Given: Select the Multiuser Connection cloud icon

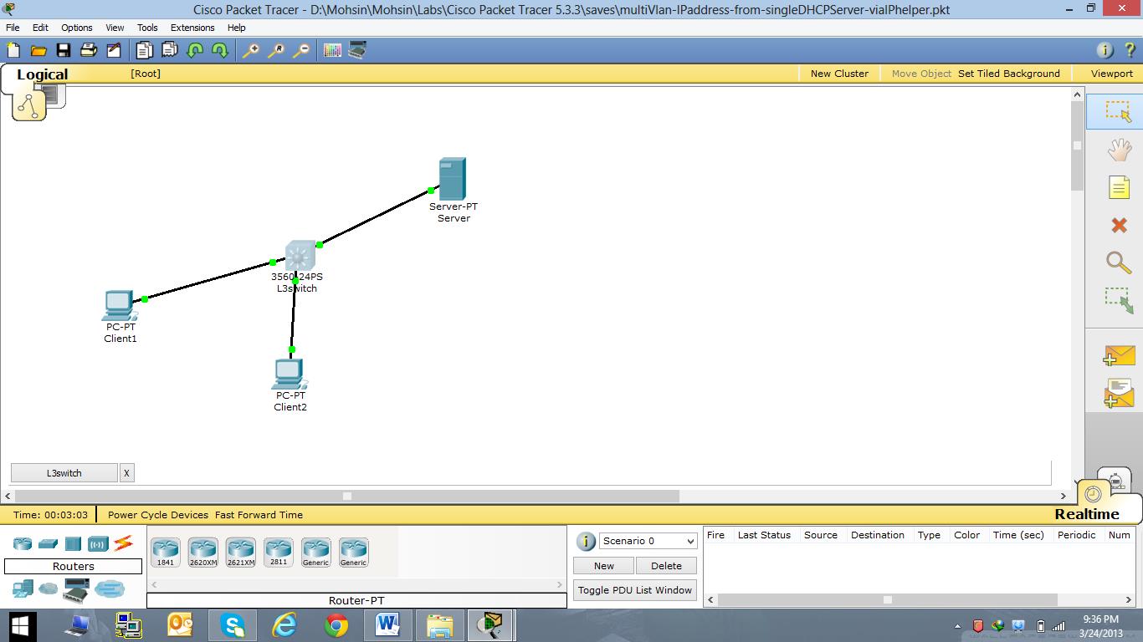Looking at the screenshot, I should (x=109, y=588).
